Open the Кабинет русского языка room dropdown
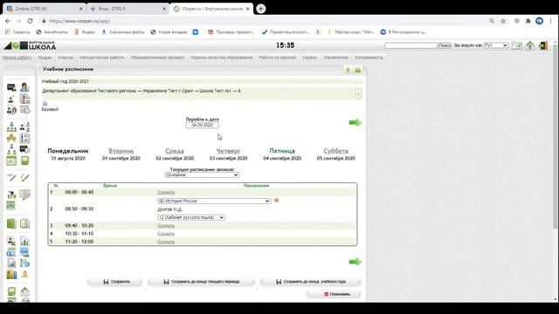Image resolution: width=559 pixels, height=314 pixels. point(190,217)
